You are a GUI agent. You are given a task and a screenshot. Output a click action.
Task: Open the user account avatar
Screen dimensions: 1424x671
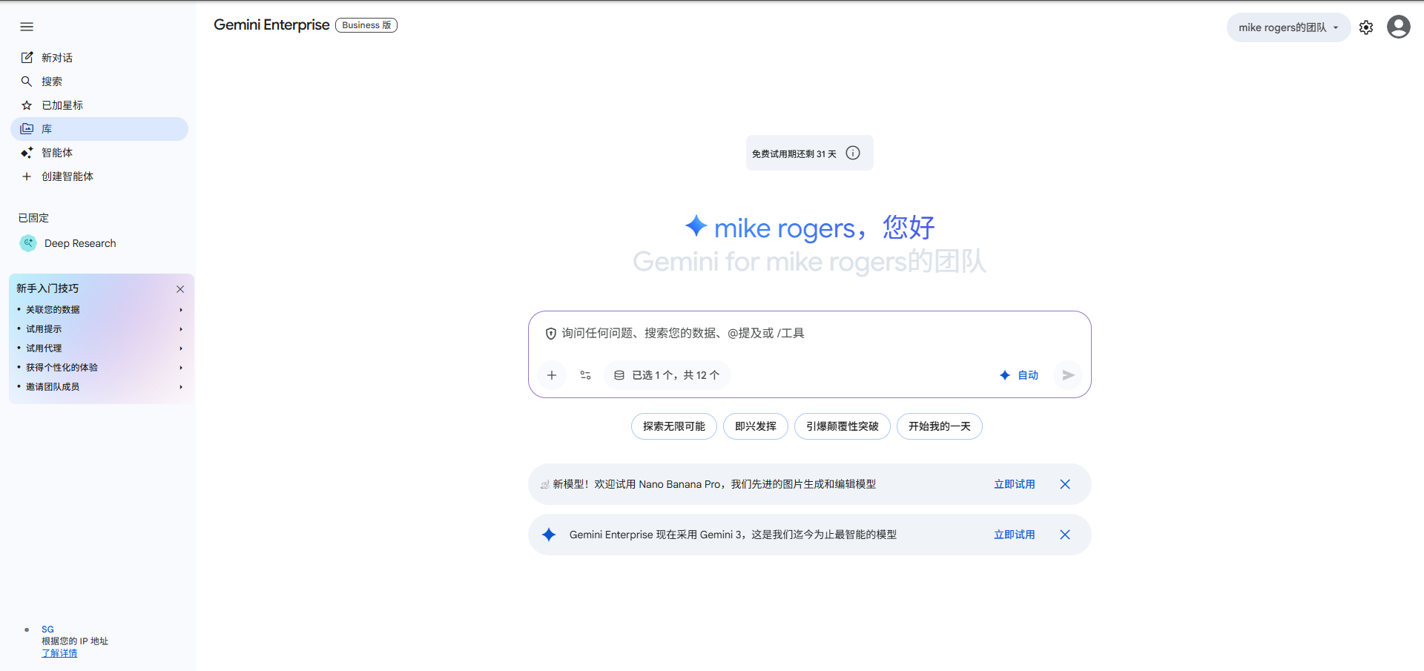pos(1398,27)
